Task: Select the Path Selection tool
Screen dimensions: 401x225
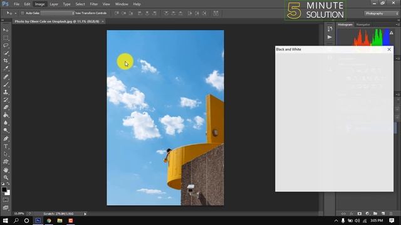Action: (6, 154)
